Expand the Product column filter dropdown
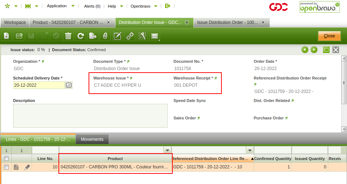Image resolution: width=347 pixels, height=184 pixels. 167,150
